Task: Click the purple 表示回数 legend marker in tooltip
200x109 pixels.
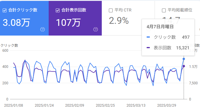Action: [148, 48]
